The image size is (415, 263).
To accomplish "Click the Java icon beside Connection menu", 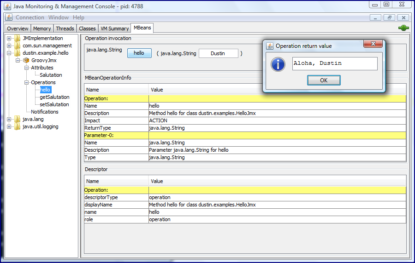I will tap(9, 17).
